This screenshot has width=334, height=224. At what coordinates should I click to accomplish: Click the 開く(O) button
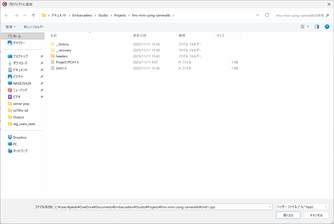[288, 215]
